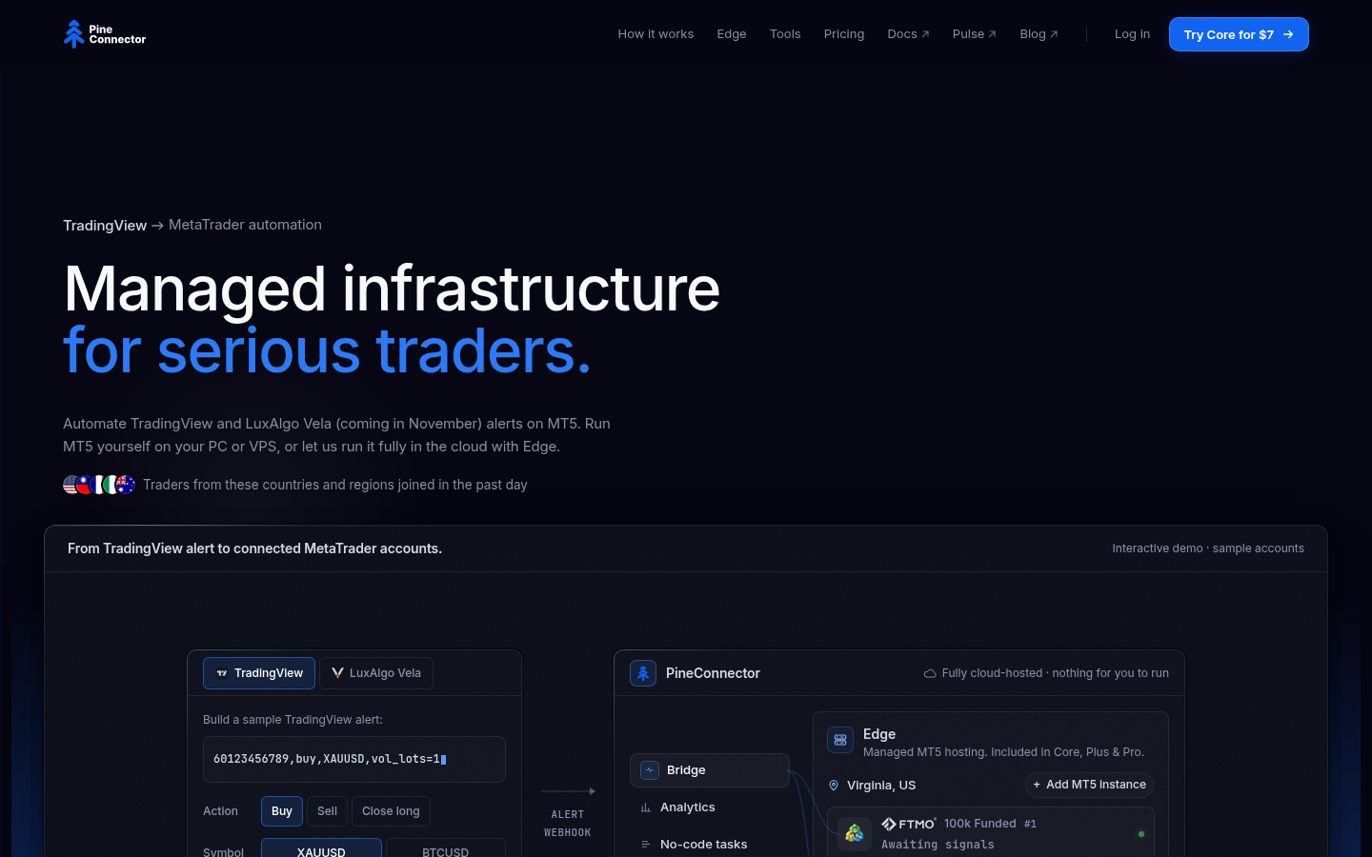This screenshot has height=857, width=1372.
Task: Click the Analytics bar chart icon
Action: point(646,807)
